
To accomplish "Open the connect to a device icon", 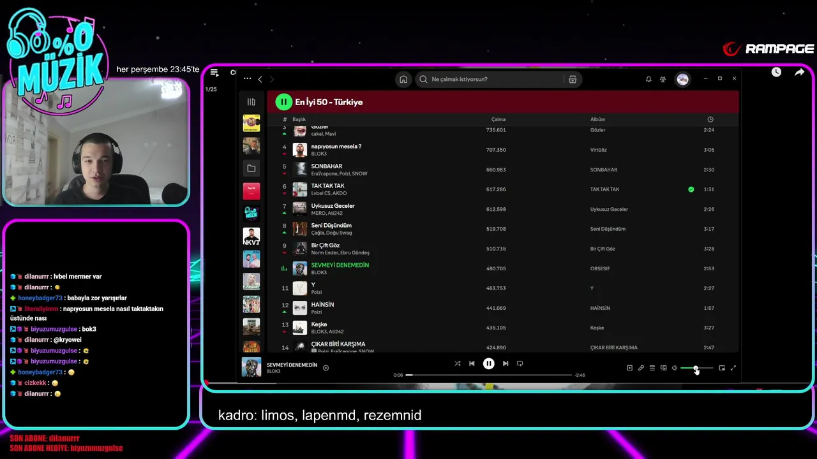I will 663,368.
